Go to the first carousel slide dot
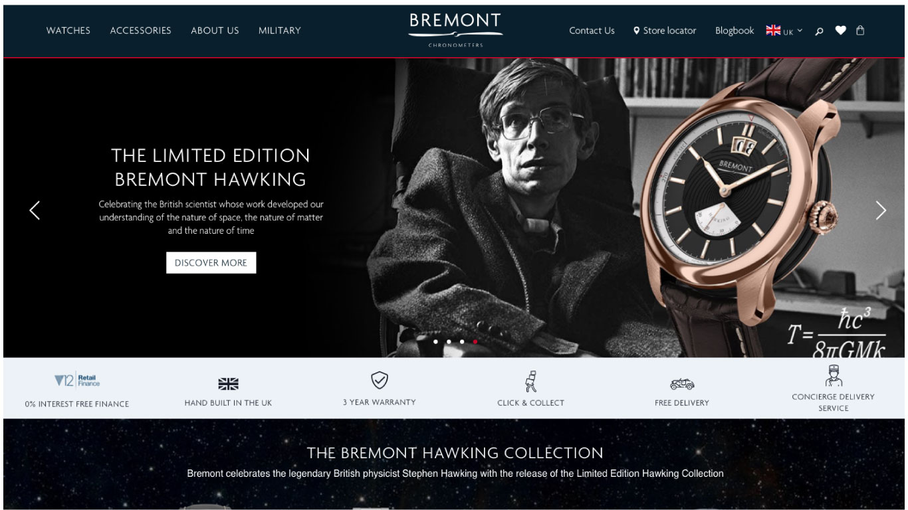The width and height of the screenshot is (908, 510). coord(435,342)
